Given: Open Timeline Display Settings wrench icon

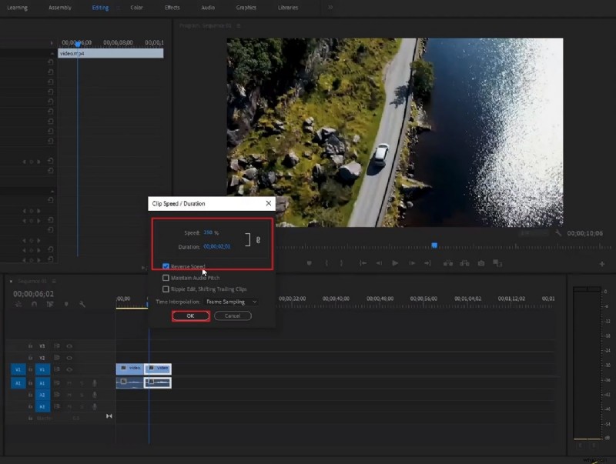Looking at the screenshot, I should [x=82, y=302].
